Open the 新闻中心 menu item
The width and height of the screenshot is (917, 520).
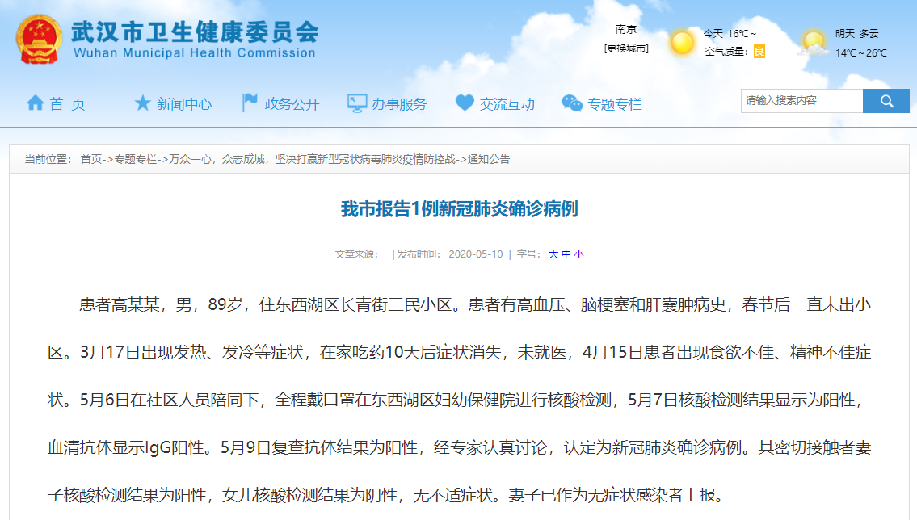[x=184, y=104]
